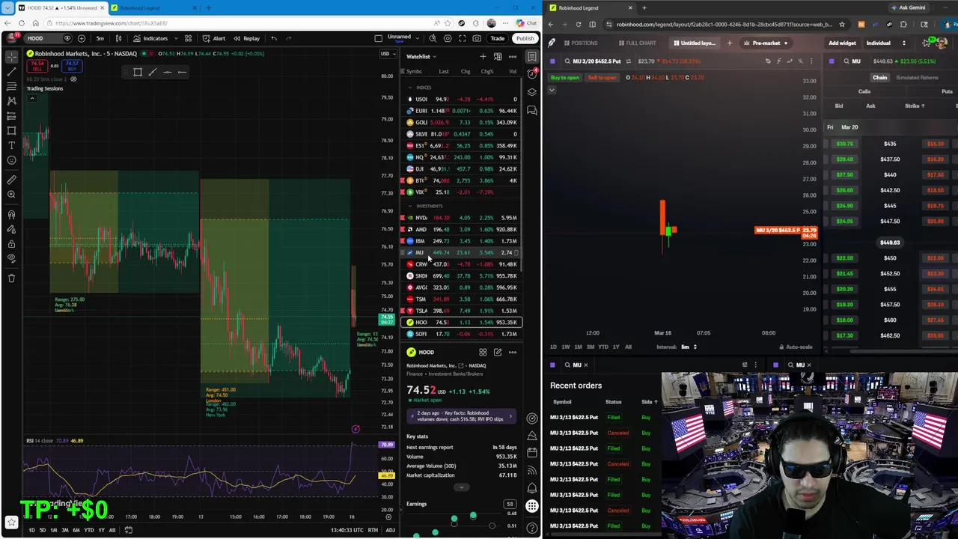Select the crosshair cursor tool in left toolbar
The image size is (958, 539).
click(11, 57)
